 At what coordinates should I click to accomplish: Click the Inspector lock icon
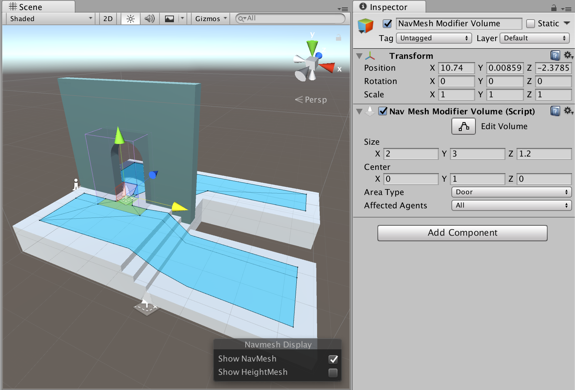click(x=554, y=8)
